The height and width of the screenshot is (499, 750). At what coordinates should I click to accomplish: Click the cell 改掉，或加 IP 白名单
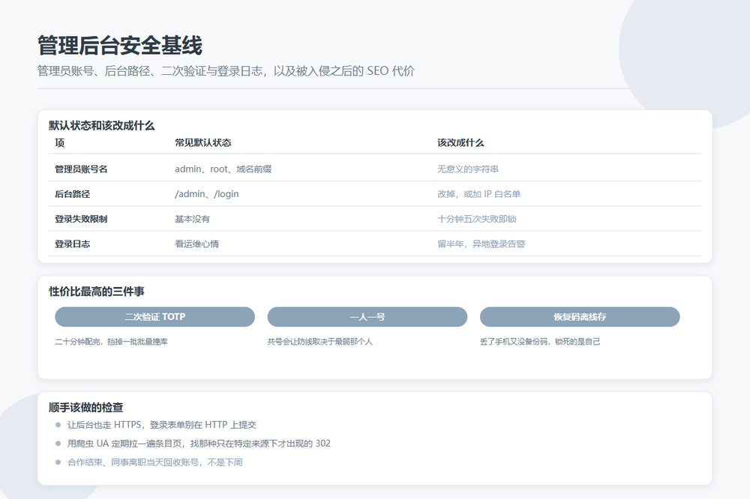pyautogui.click(x=478, y=194)
